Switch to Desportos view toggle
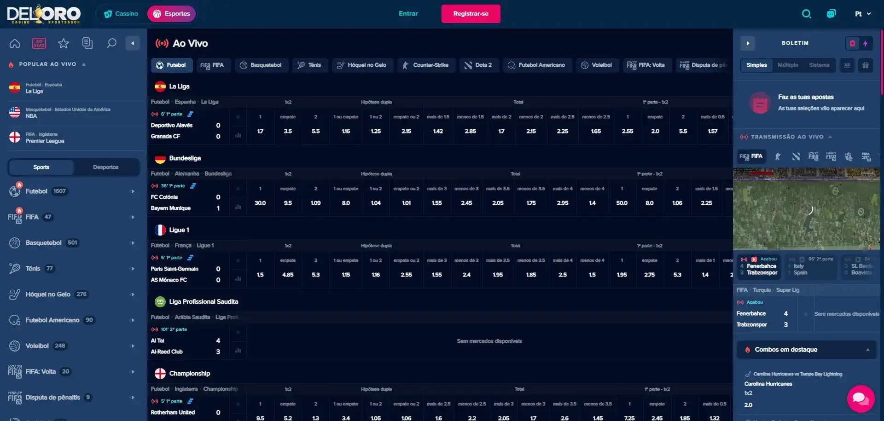The height and width of the screenshot is (421, 884). coord(105,167)
